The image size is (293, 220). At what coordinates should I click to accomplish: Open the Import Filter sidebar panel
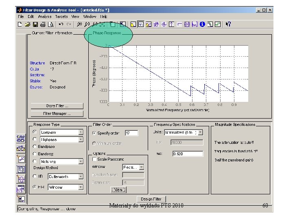pos(21,189)
